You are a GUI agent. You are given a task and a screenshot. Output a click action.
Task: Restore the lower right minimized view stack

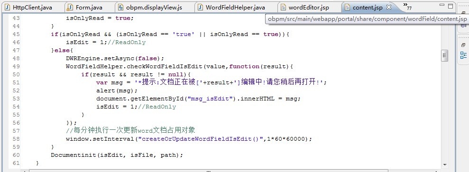point(463,45)
